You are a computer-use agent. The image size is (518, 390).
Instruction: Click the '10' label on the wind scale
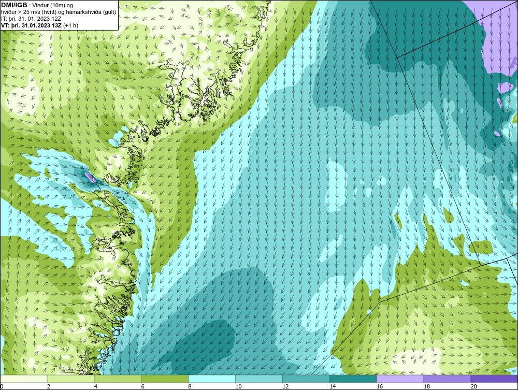pyautogui.click(x=238, y=386)
